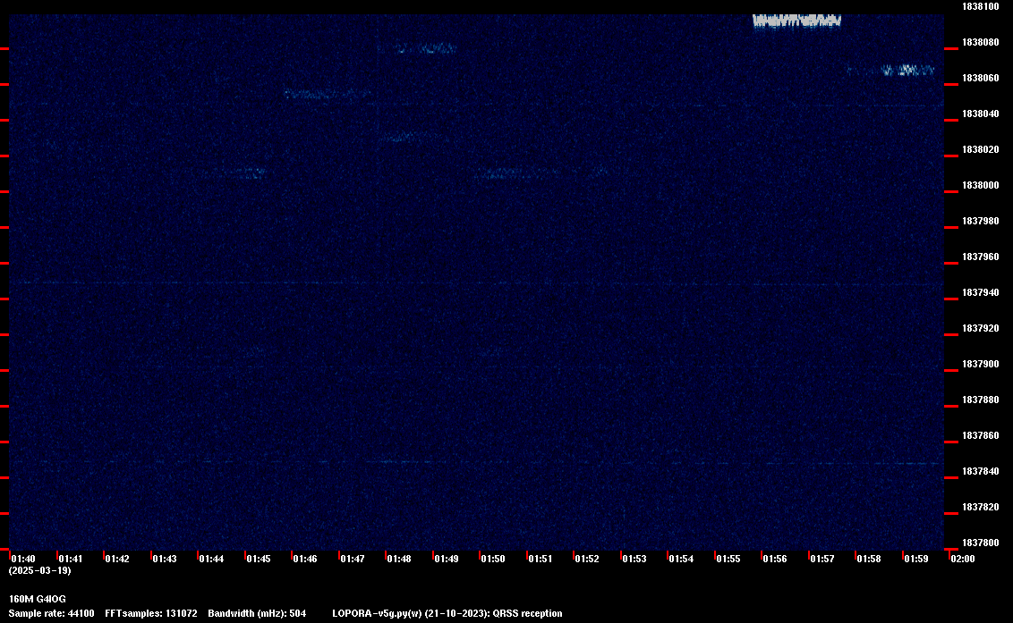Click the 01:50 time label

(x=493, y=559)
